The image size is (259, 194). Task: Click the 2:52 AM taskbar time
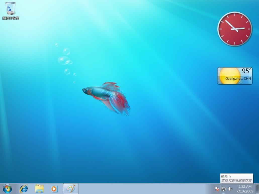coord(245,186)
